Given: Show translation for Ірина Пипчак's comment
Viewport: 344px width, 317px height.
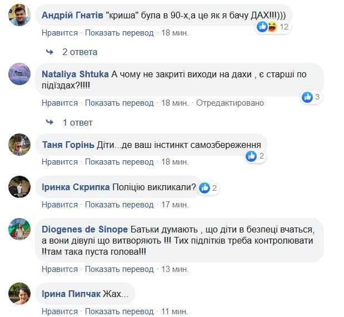Looking at the screenshot, I should click(119, 311).
